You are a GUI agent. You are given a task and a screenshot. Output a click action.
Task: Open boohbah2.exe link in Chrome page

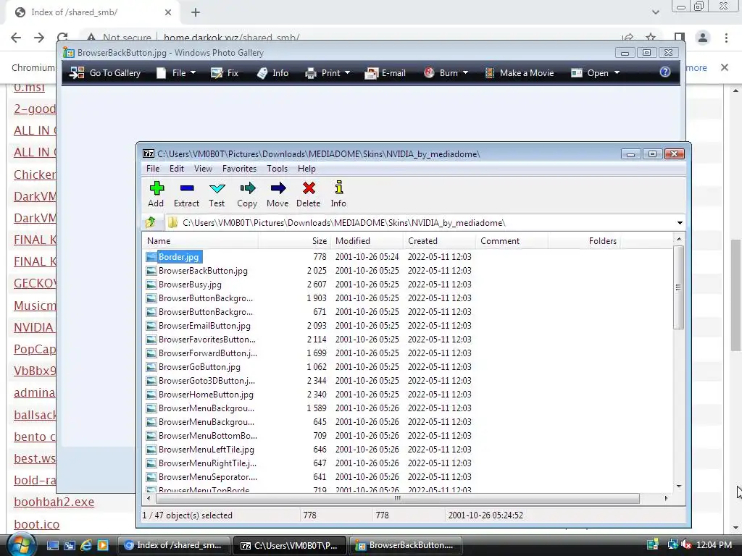pyautogui.click(x=54, y=502)
